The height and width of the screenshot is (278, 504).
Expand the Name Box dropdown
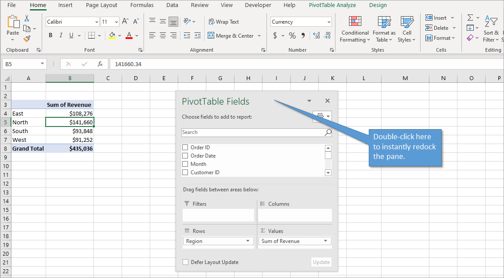(42, 64)
